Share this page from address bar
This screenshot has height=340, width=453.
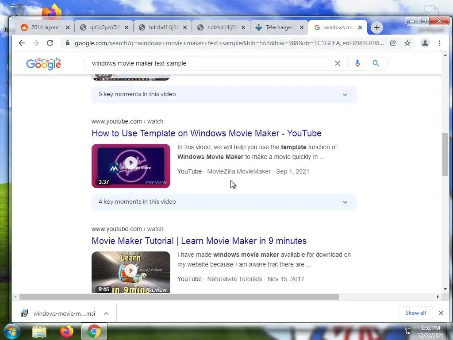tap(393, 43)
